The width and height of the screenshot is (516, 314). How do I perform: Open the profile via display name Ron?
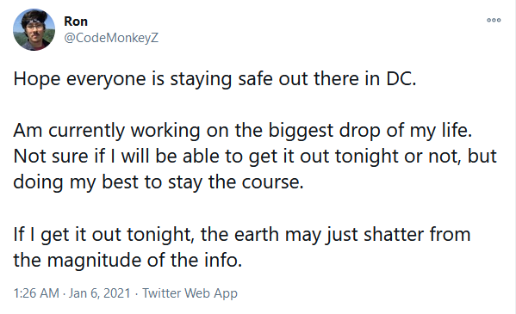[76, 22]
